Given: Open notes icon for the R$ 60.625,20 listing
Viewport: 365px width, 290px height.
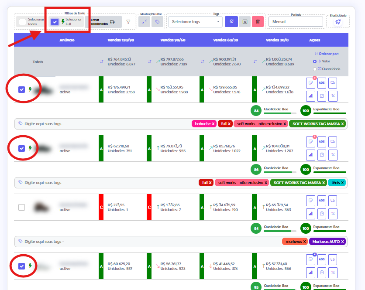Looking at the screenshot, I should pos(310,259).
